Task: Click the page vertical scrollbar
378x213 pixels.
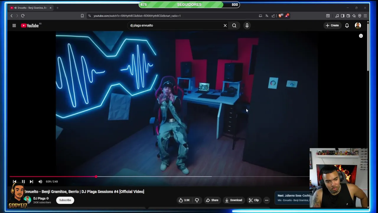Action: coord(368,47)
